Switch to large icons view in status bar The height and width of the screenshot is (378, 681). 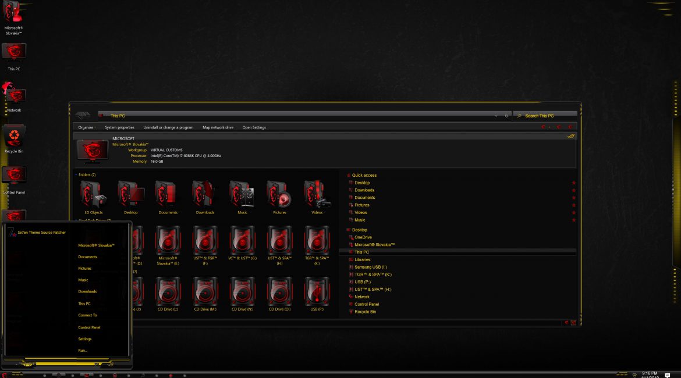pyautogui.click(x=573, y=322)
